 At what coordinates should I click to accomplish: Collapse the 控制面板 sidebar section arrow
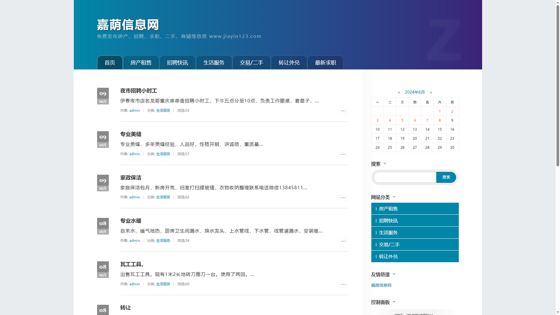[x=394, y=302]
